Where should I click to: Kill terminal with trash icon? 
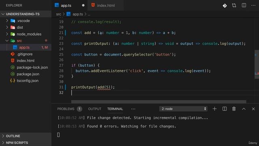pos(234,109)
